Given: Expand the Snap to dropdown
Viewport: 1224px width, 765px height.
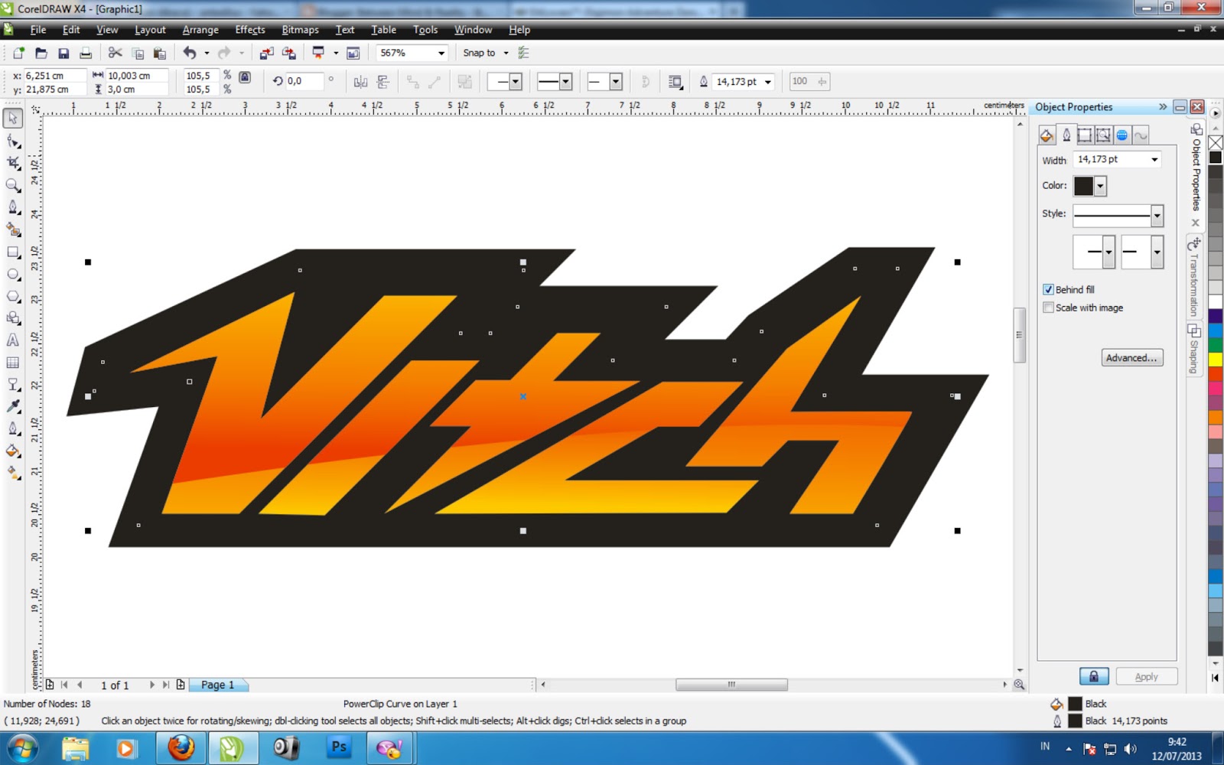Looking at the screenshot, I should click(x=506, y=53).
